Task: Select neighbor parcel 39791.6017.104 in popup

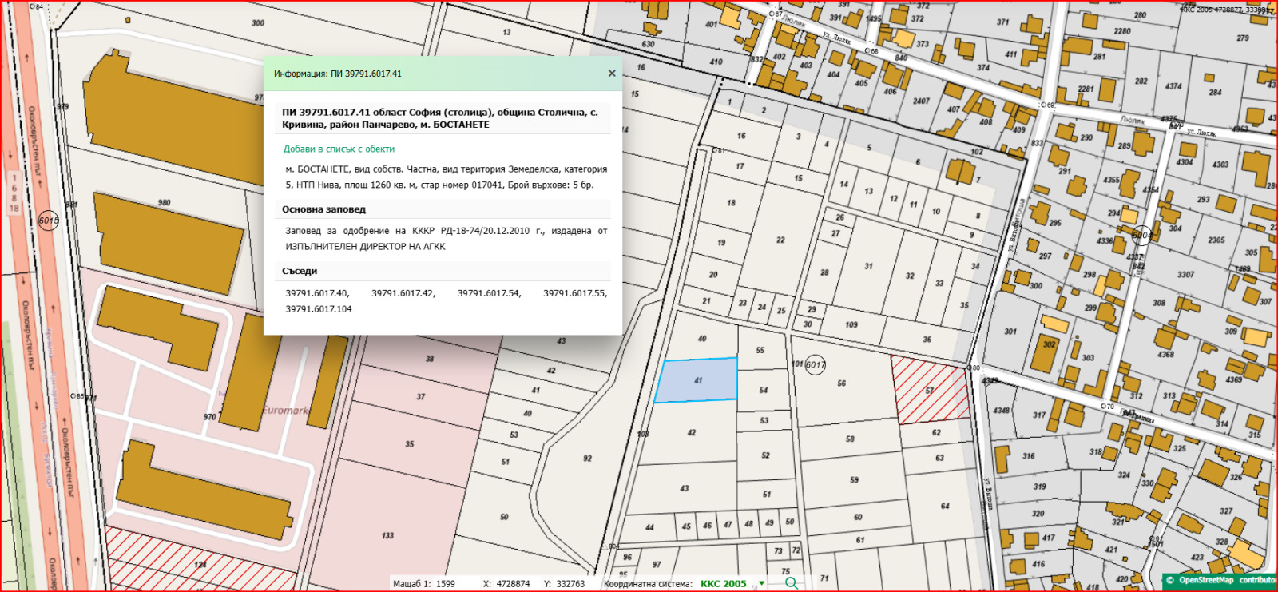Action: click(319, 309)
